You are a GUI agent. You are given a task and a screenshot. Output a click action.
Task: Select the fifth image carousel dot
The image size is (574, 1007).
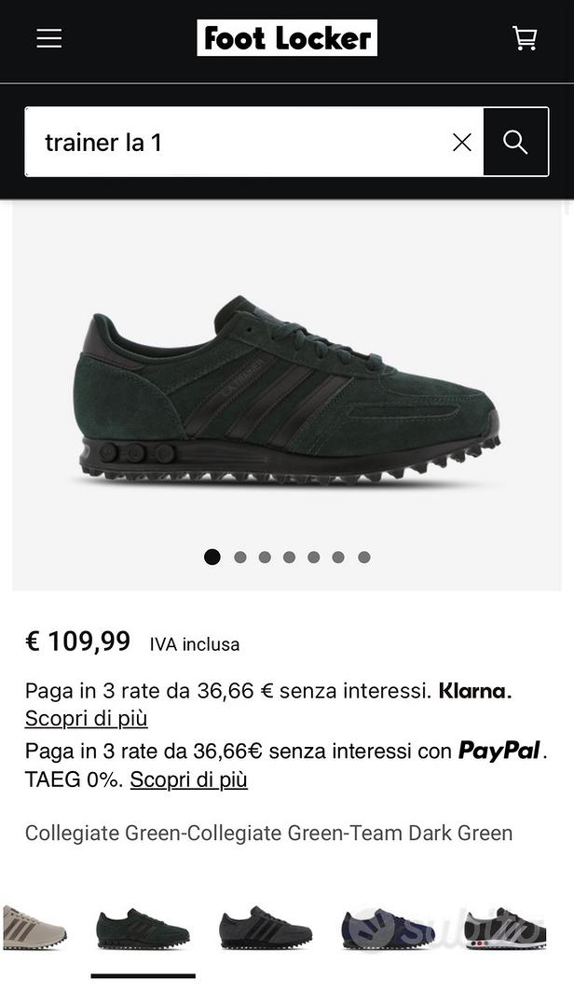click(313, 557)
